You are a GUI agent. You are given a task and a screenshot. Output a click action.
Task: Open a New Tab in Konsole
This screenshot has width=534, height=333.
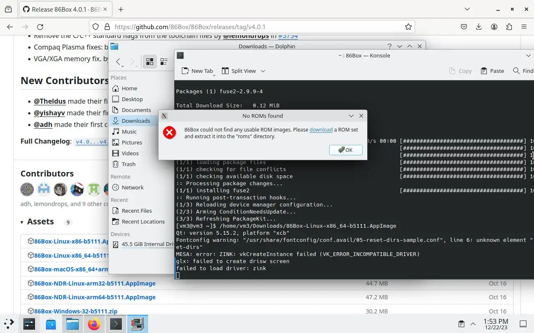pos(197,71)
